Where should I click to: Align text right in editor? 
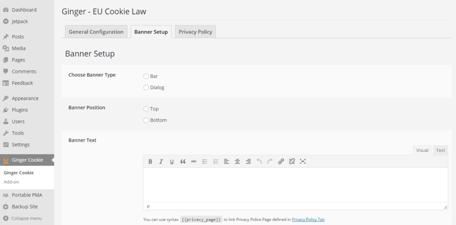point(248,162)
